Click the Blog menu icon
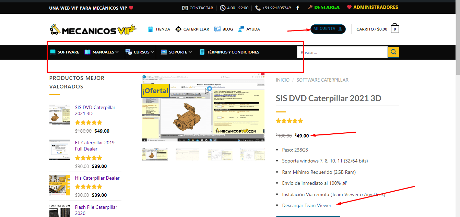 (x=217, y=29)
